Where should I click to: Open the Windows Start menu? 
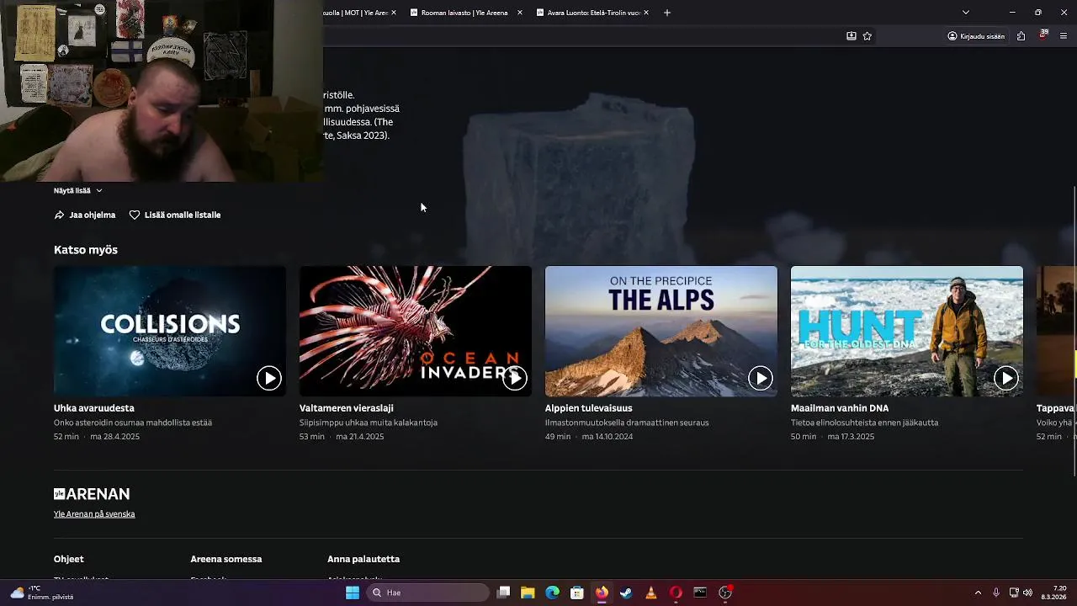pyautogui.click(x=353, y=593)
